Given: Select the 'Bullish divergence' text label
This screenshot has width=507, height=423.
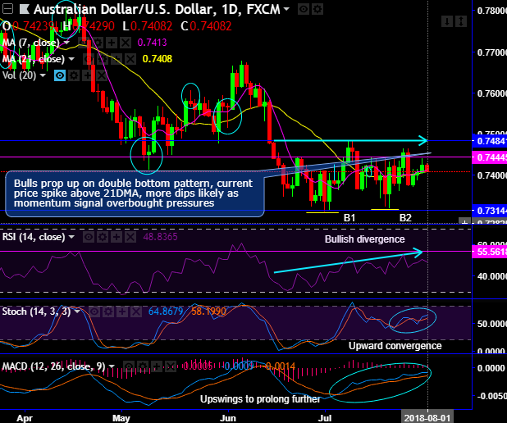Looking at the screenshot, I should pyautogui.click(x=365, y=239).
